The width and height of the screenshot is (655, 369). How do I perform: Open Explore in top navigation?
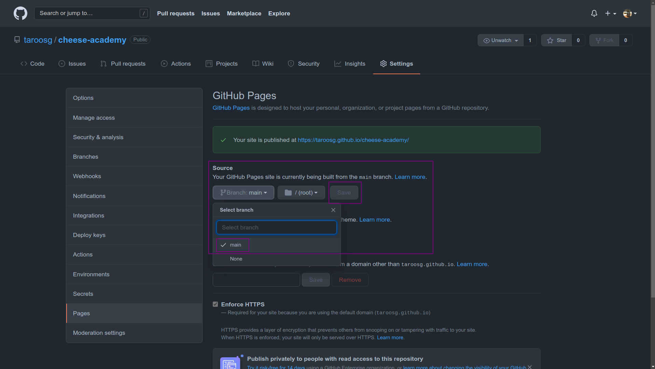tap(279, 13)
